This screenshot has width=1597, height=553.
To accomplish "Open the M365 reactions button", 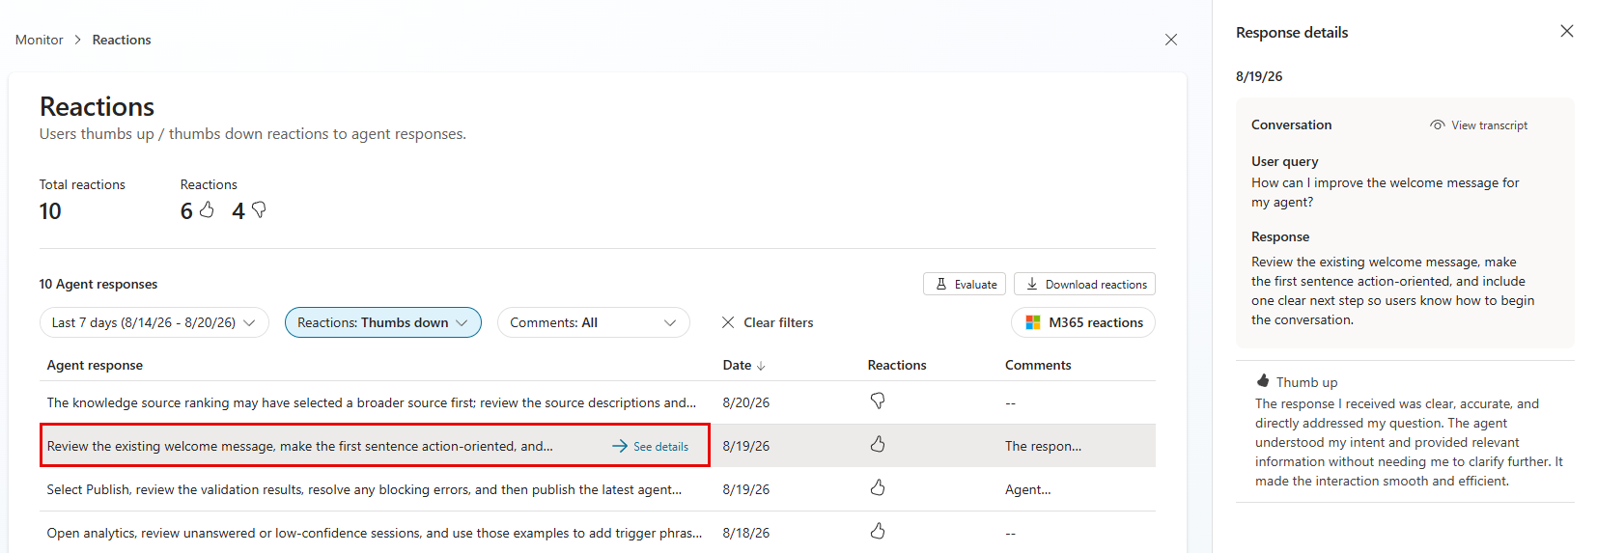I will (x=1083, y=322).
